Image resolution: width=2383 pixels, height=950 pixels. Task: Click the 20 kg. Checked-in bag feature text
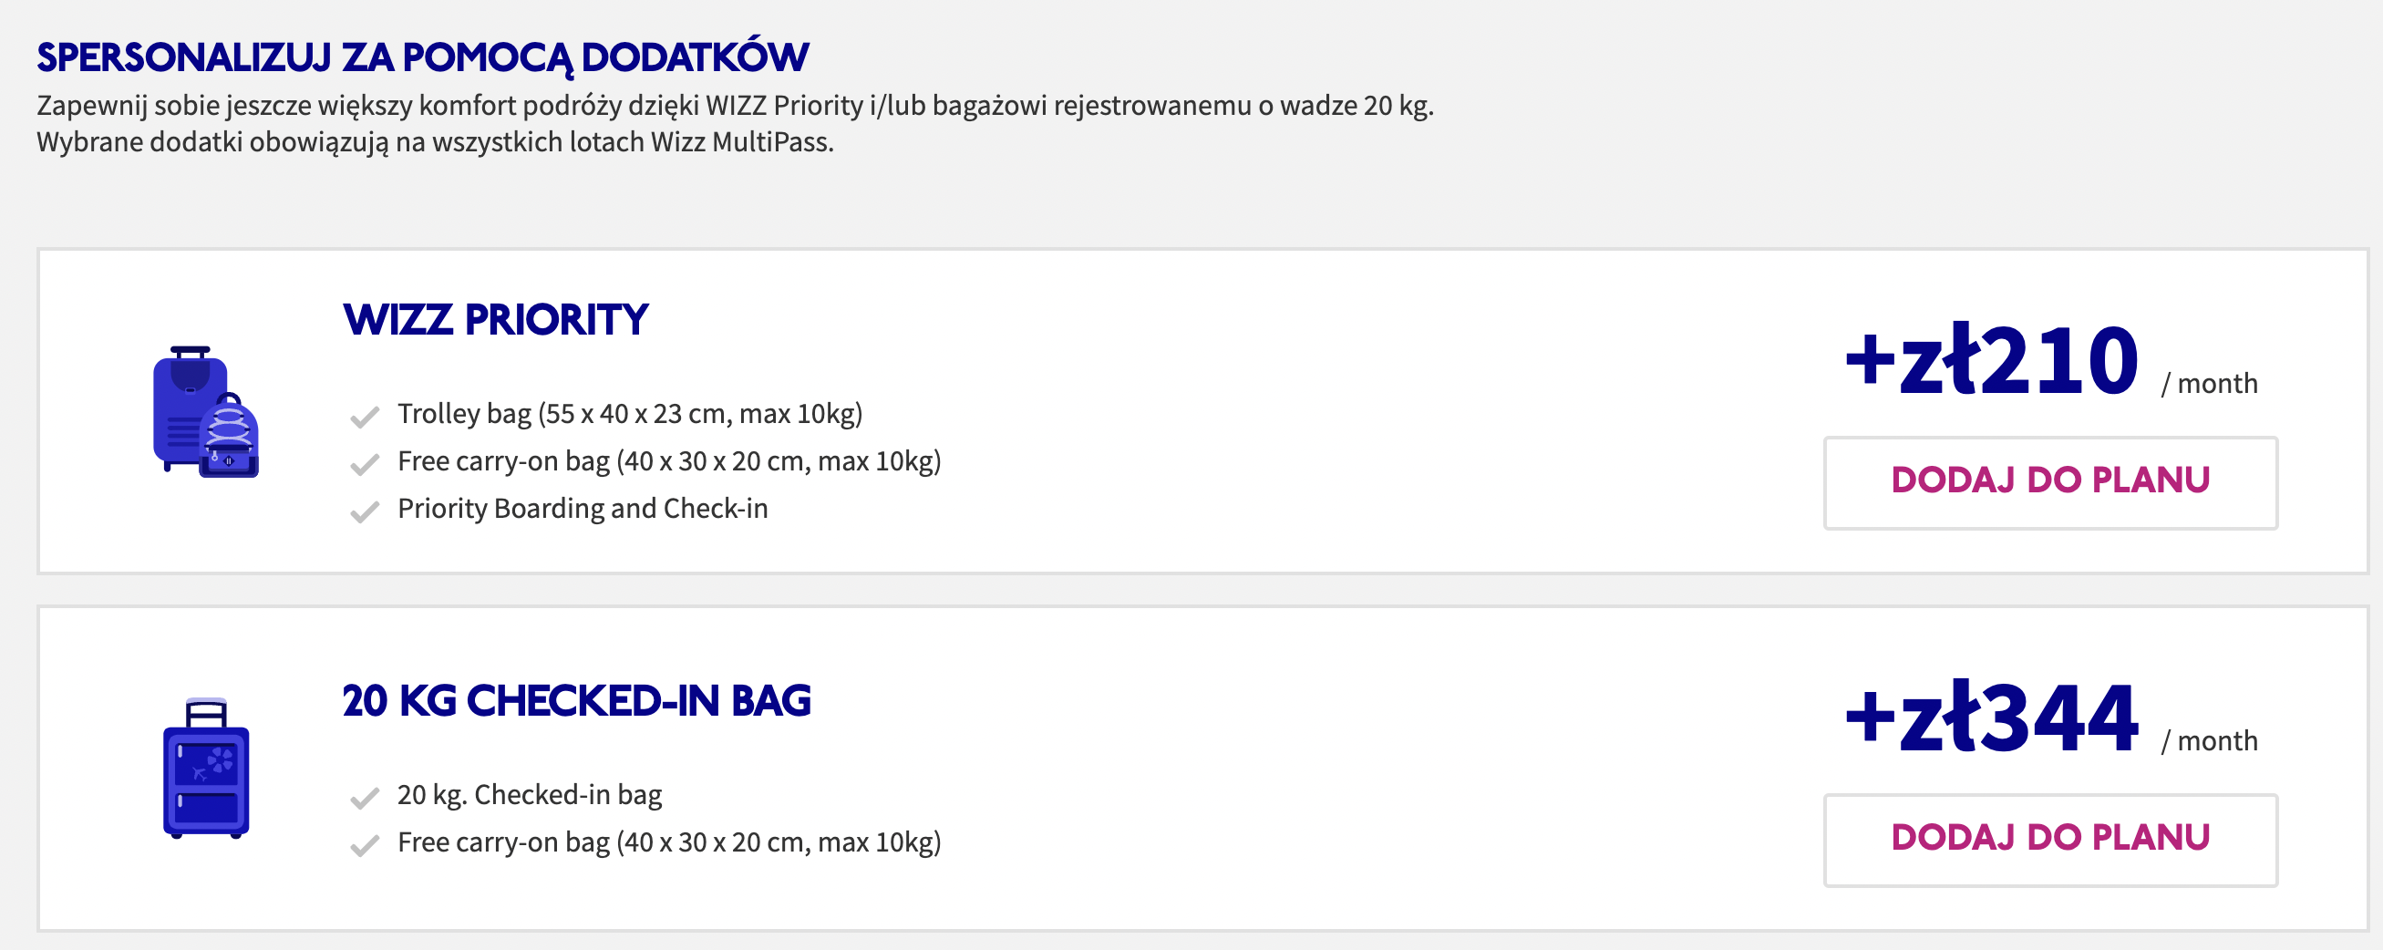[530, 795]
